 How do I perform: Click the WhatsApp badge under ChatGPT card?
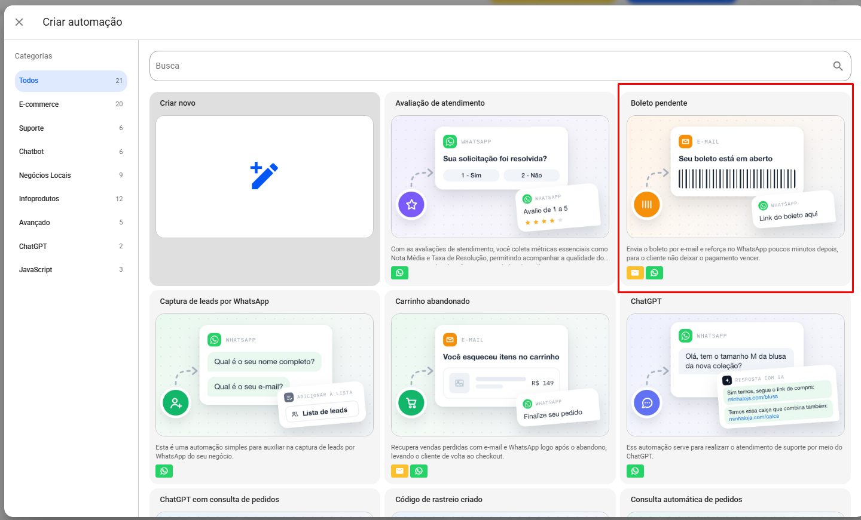635,471
